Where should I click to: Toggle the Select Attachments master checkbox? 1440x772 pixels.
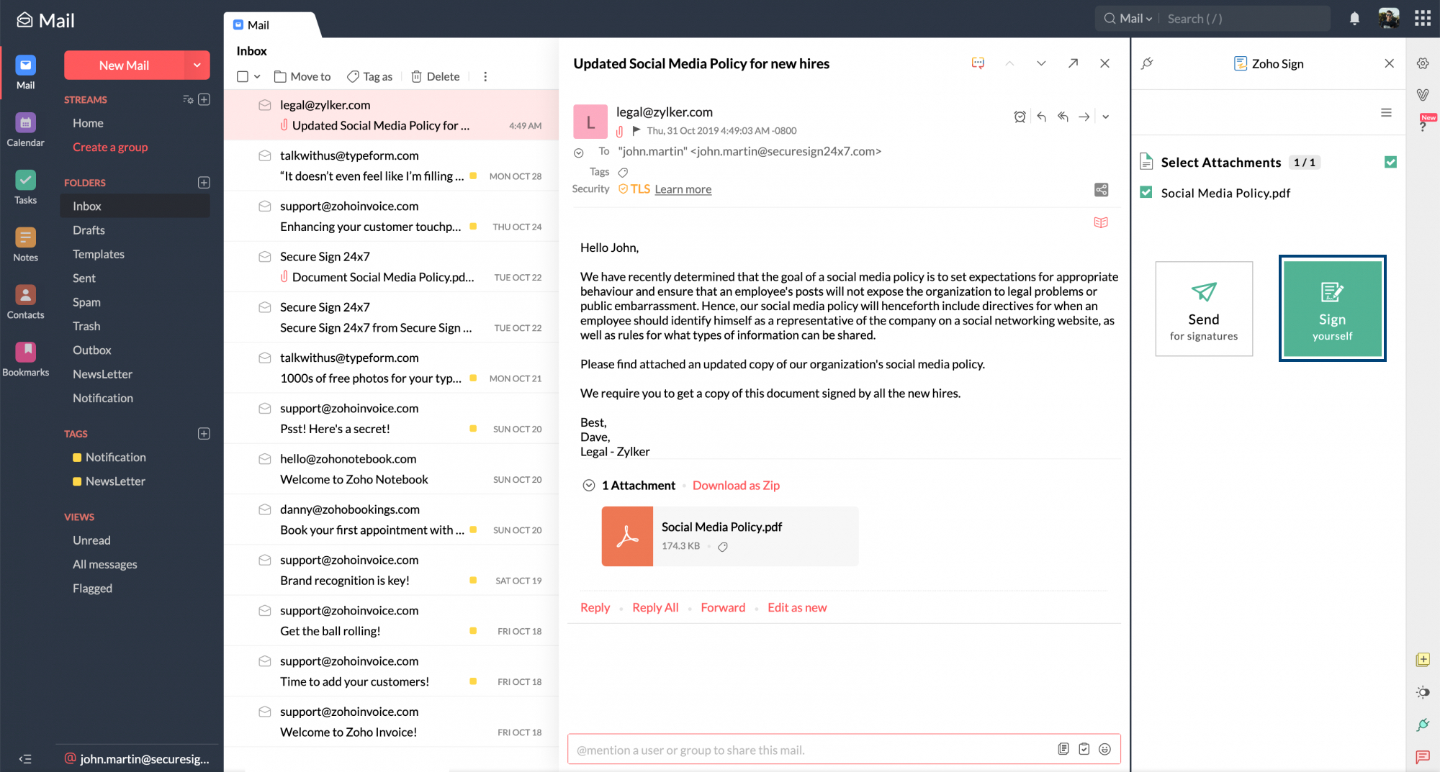coord(1390,162)
